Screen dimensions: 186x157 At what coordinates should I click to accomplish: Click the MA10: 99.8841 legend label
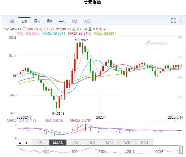click(x=54, y=33)
